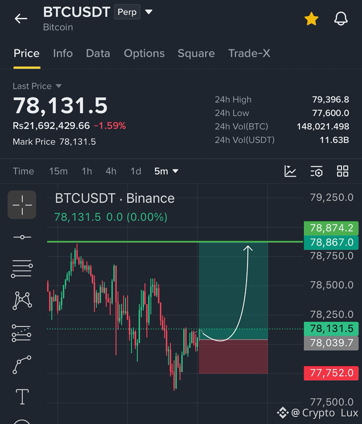The width and height of the screenshot is (362, 424).
Task: Go back using the left arrow
Action: click(x=21, y=19)
